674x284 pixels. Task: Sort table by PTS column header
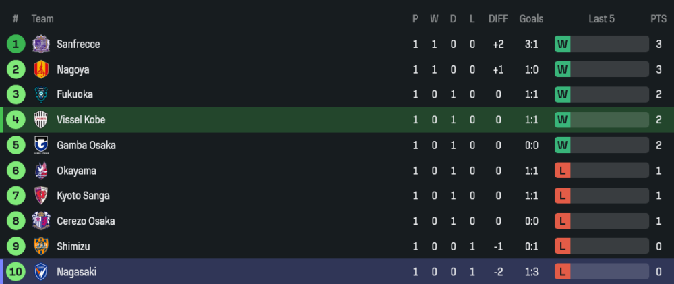658,19
